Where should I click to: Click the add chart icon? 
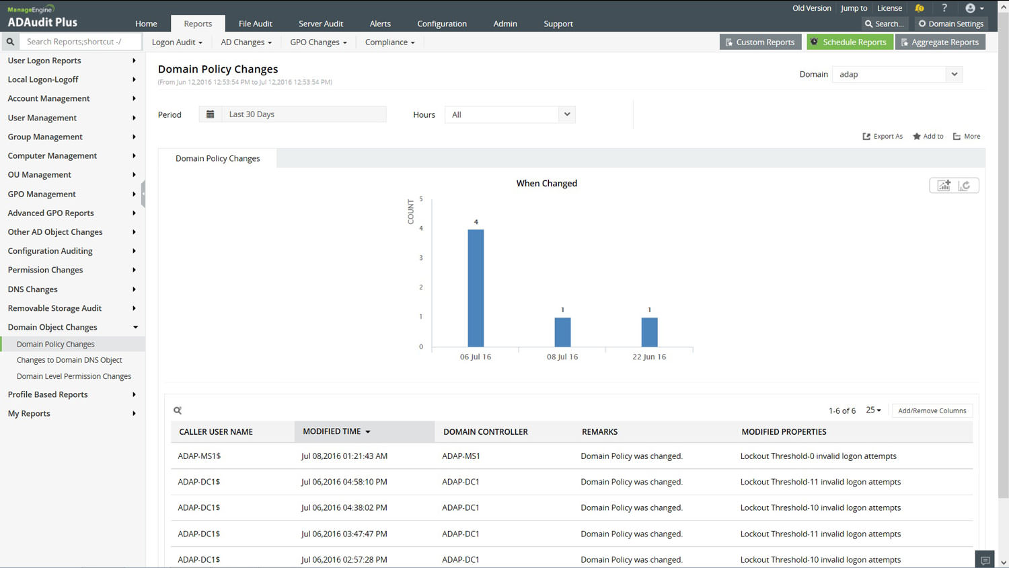[943, 186]
